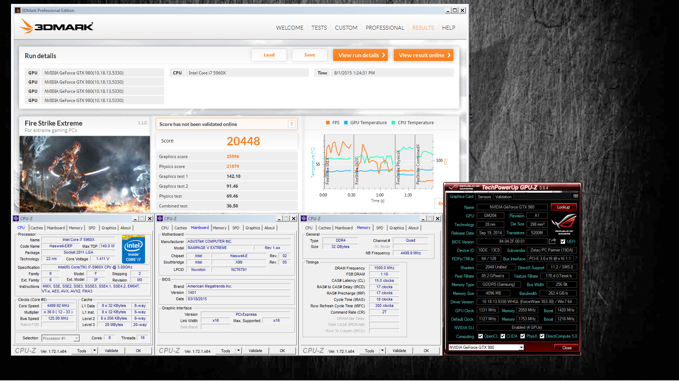Open Caches tab in left CPU-Z window
Viewport: 679px width, 381px height.
pyautogui.click(x=36, y=228)
